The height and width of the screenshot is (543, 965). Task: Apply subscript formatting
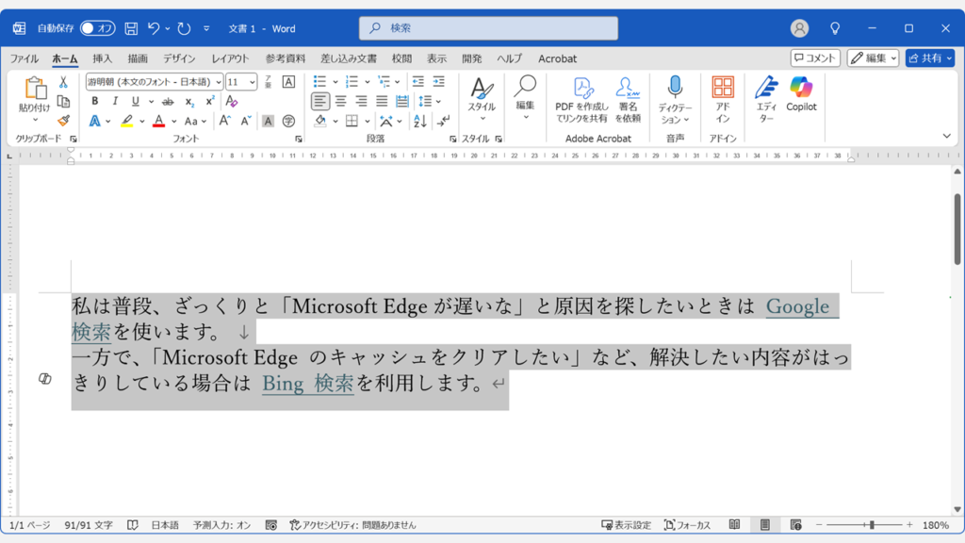click(x=189, y=102)
